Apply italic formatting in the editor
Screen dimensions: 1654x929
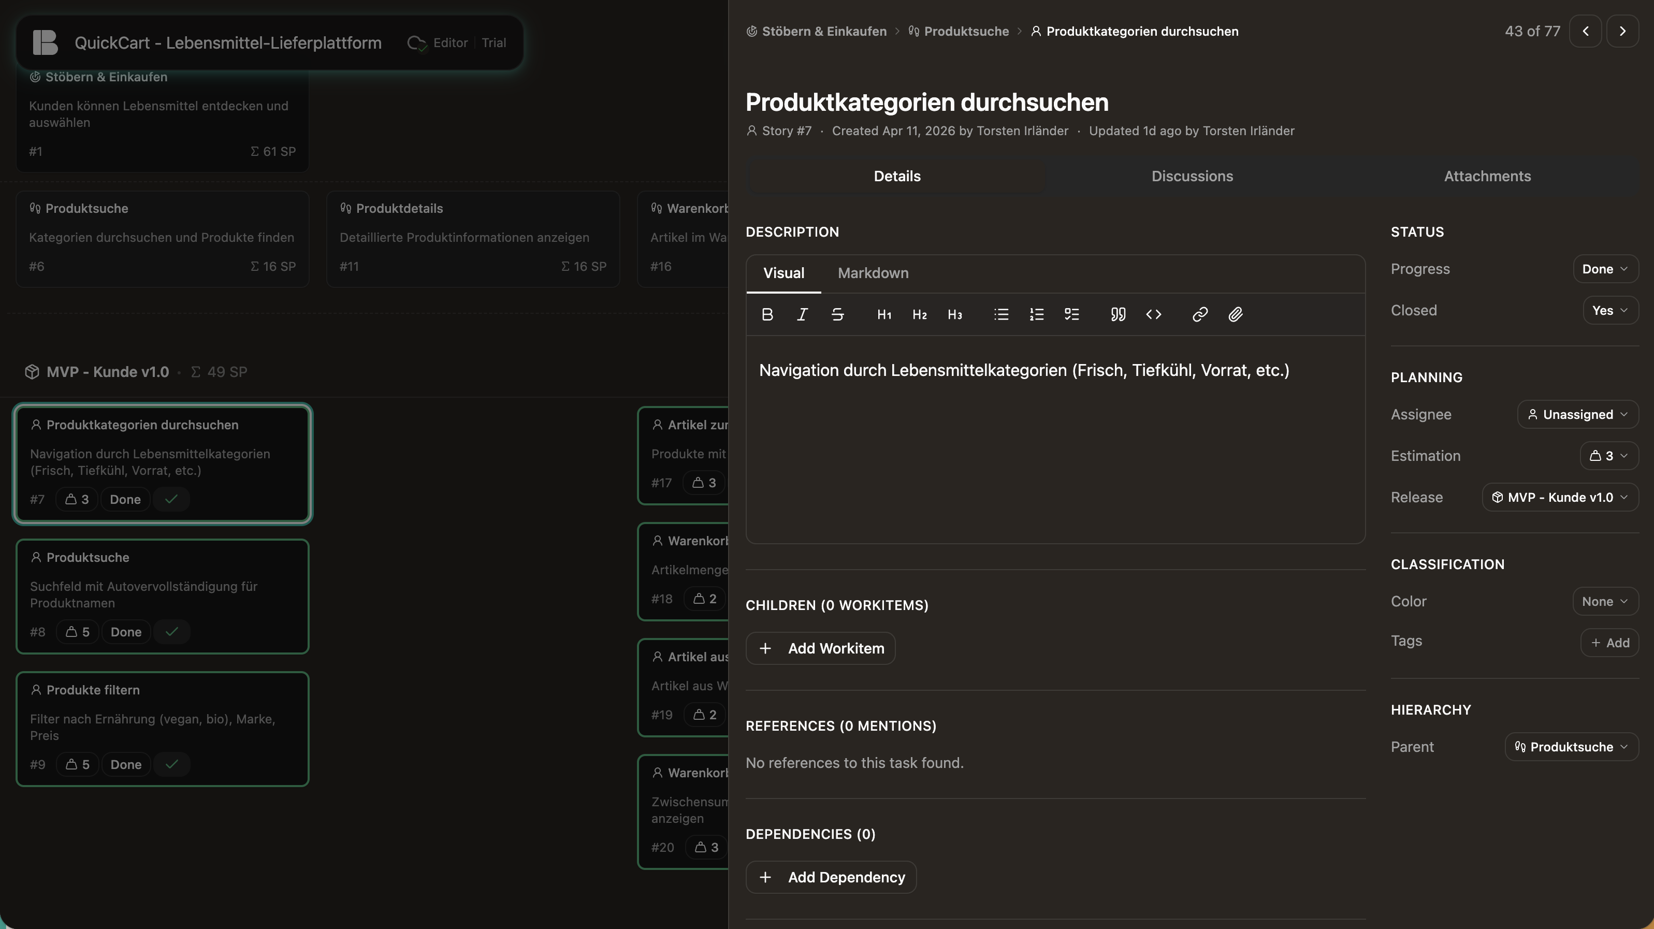(x=802, y=315)
